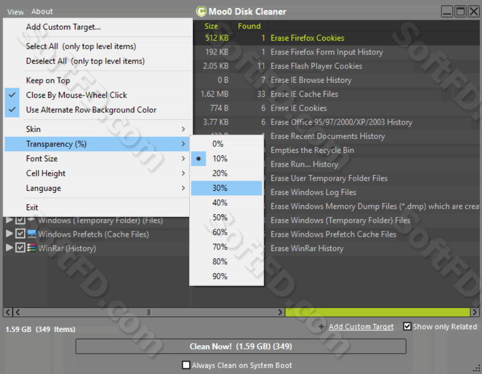Click the WinRar books icon

(32, 248)
